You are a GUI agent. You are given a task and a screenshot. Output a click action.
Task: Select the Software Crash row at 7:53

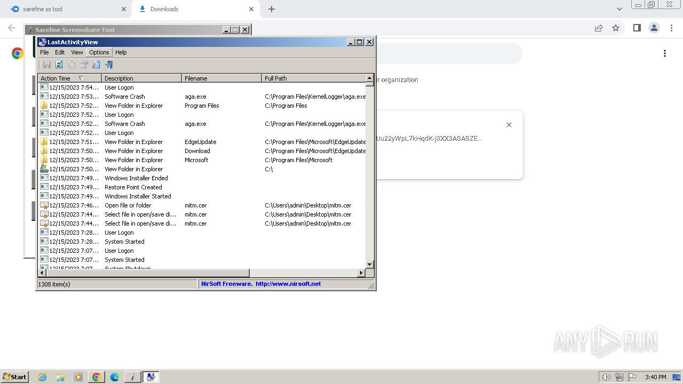[202, 97]
